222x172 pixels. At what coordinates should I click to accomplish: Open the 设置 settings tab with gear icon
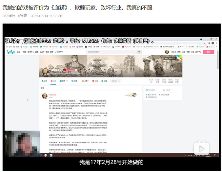(x=104, y=81)
